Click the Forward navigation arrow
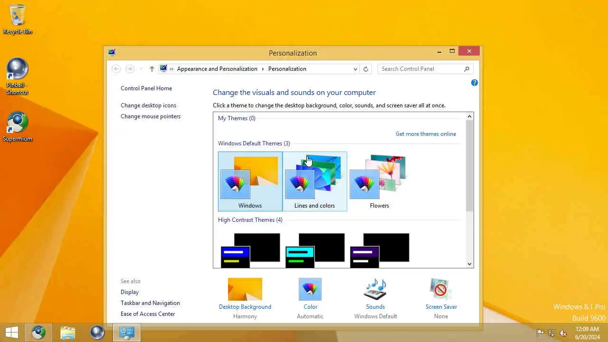This screenshot has width=608, height=342. click(x=130, y=69)
